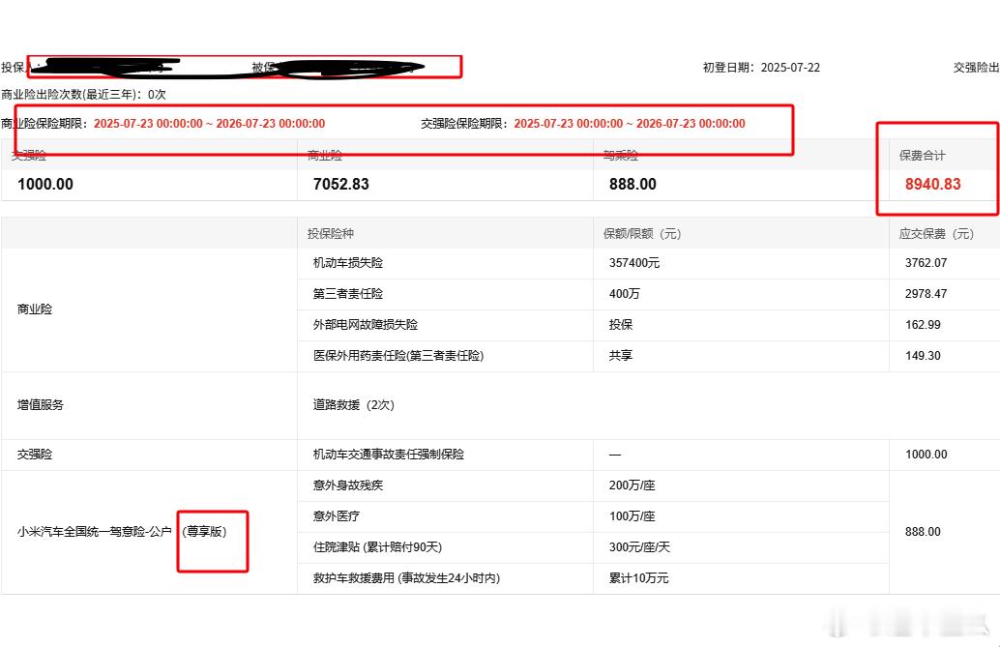Click the total premium 8940.83

tap(932, 185)
